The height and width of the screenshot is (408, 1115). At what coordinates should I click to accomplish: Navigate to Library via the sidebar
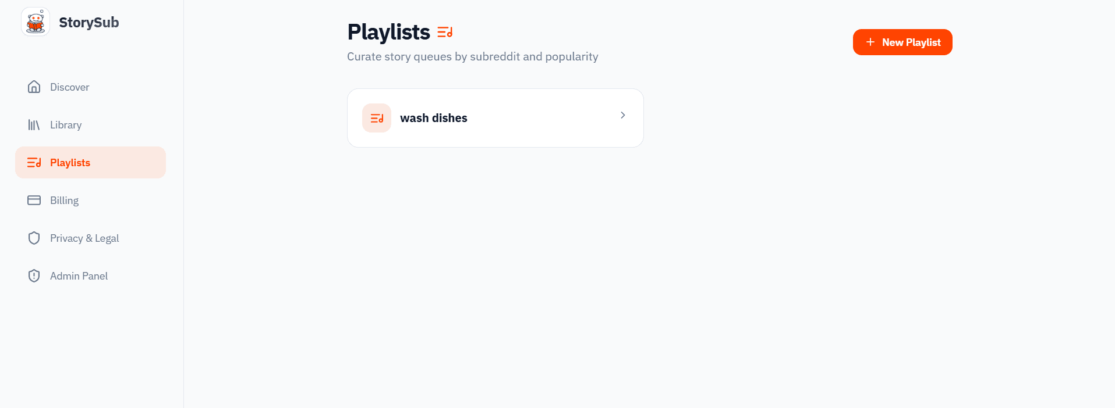65,124
